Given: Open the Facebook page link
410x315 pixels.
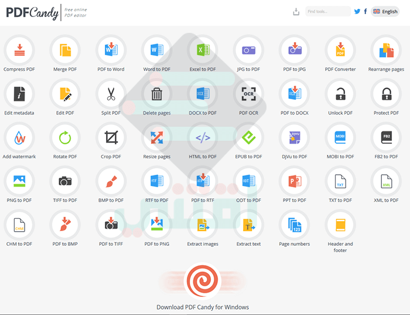Looking at the screenshot, I should (365, 12).
